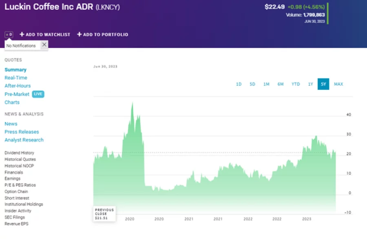The height and width of the screenshot is (241, 367).
Task: Switch chart to 1Y range
Action: (x=310, y=84)
